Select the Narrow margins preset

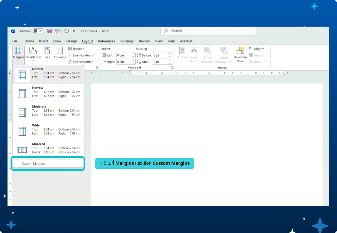pos(48,92)
